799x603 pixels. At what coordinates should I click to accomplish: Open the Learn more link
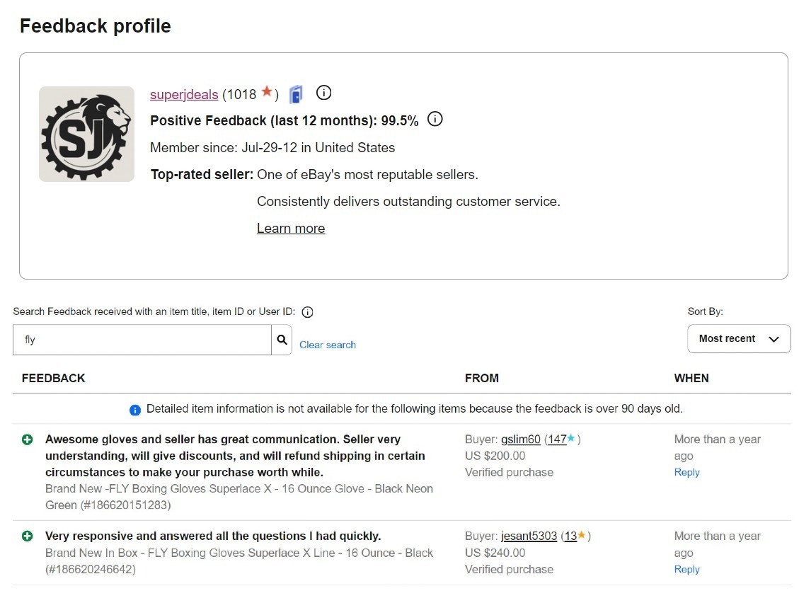pyautogui.click(x=291, y=229)
